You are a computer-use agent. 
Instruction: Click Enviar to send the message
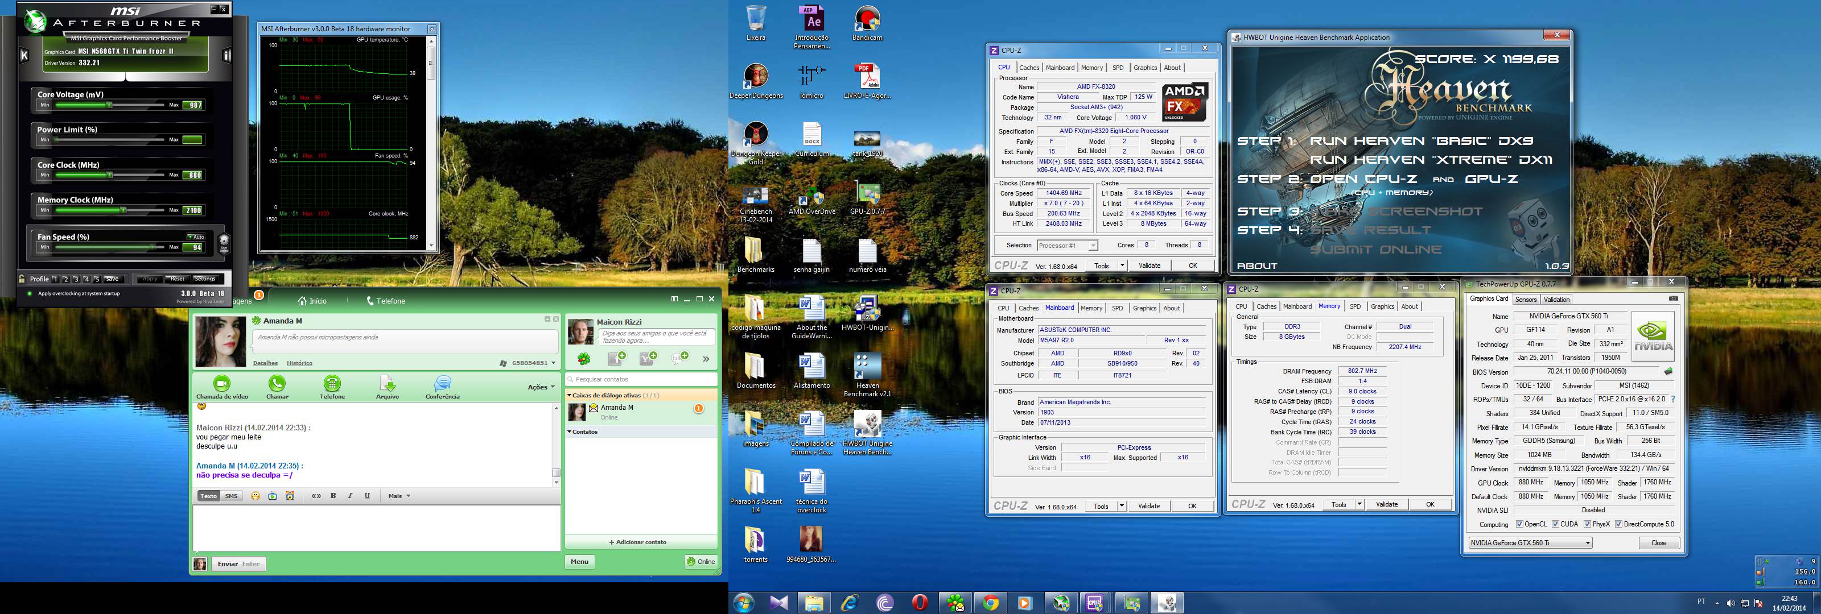(239, 564)
